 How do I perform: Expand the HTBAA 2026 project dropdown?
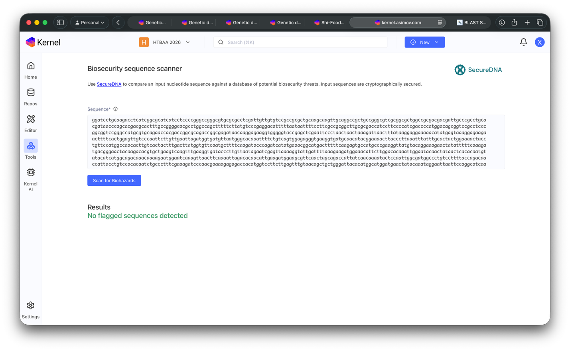point(165,42)
